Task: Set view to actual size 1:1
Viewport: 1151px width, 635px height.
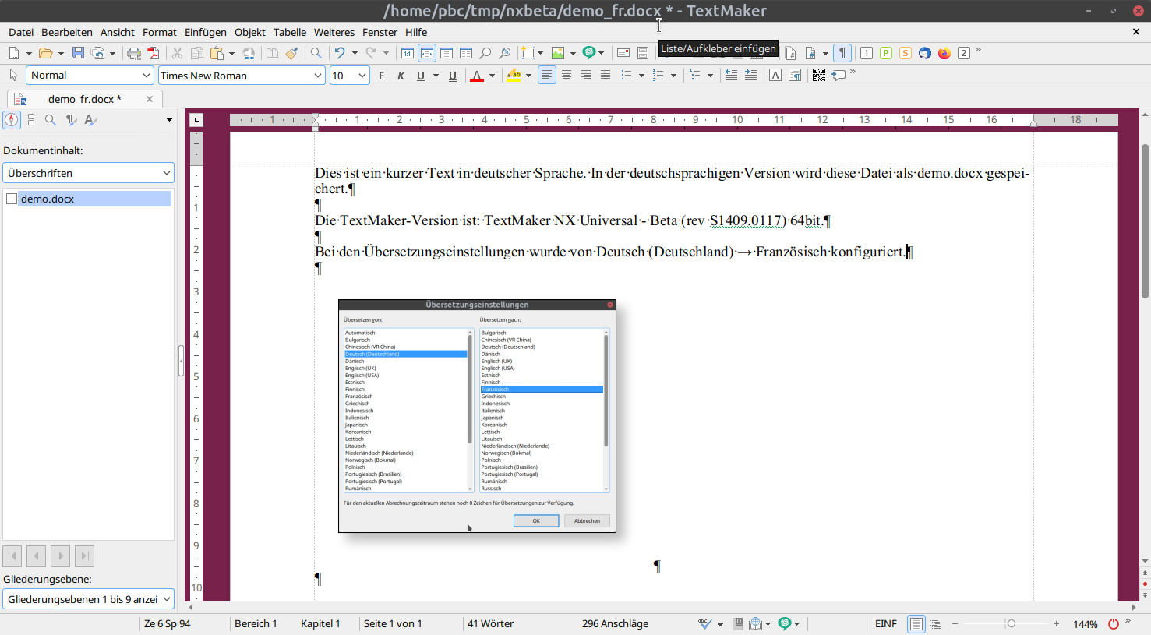Action: pos(408,53)
